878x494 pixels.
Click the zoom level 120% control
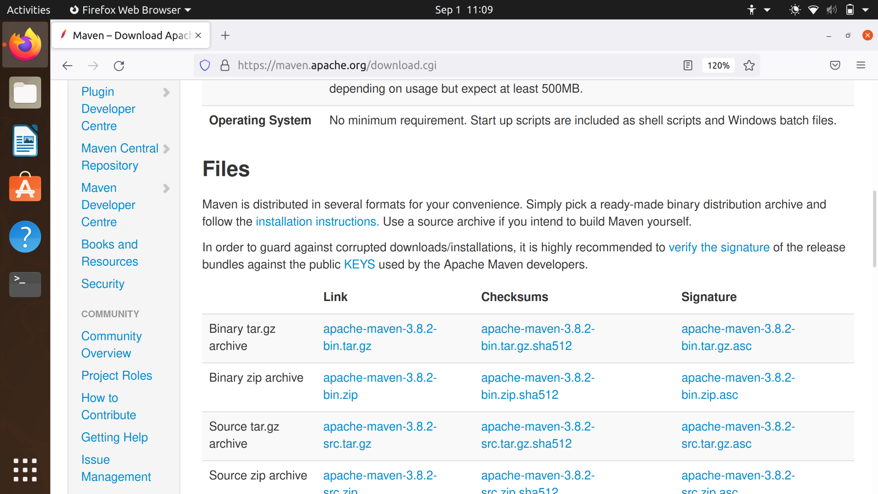[x=718, y=65]
